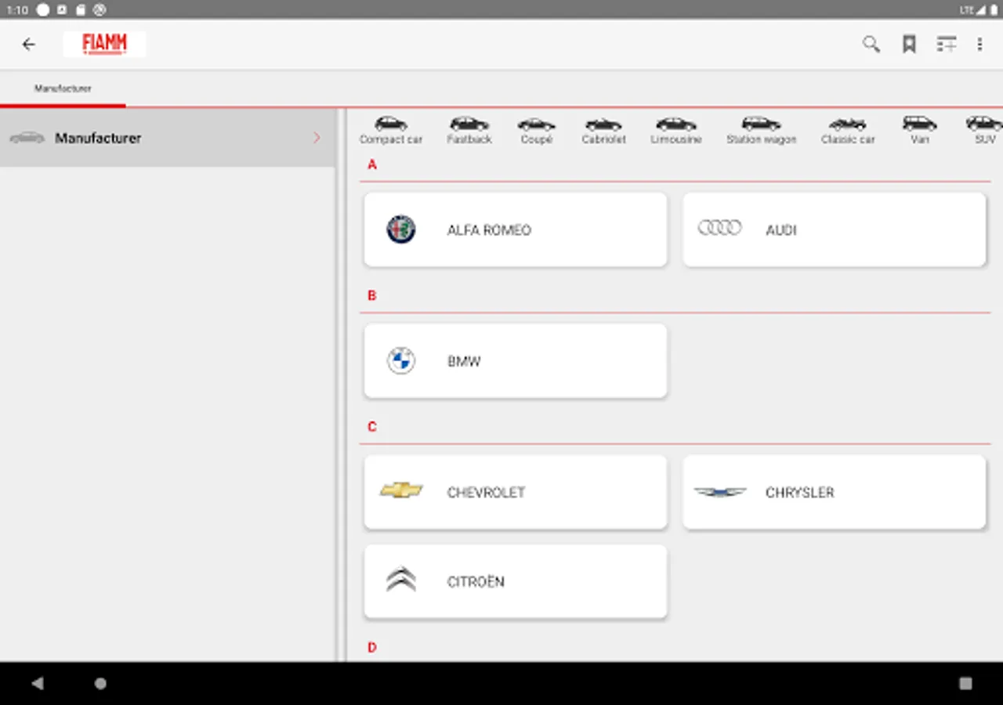This screenshot has width=1003, height=705.
Task: Tap the Chevrolet bowtie logo
Action: (401, 490)
